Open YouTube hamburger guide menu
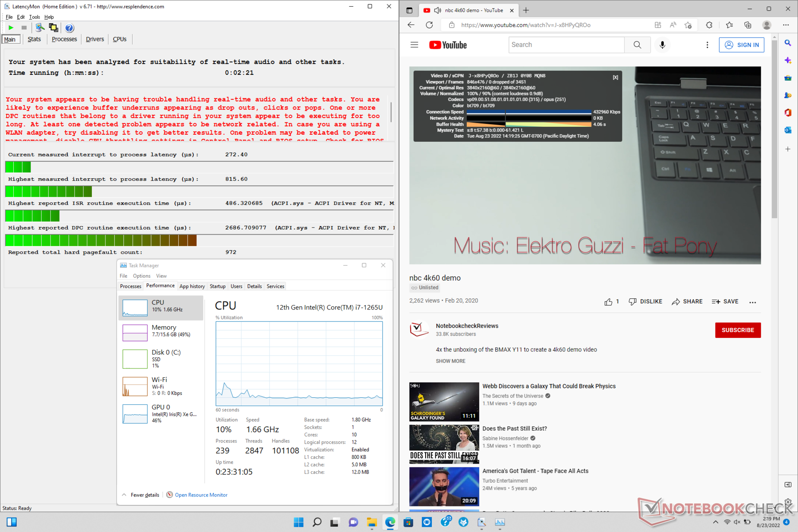This screenshot has height=532, width=798. point(414,45)
